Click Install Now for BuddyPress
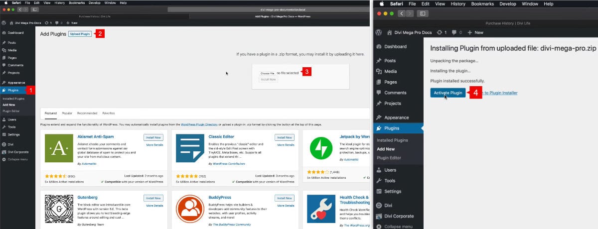This screenshot has width=598, height=229. coord(285,198)
